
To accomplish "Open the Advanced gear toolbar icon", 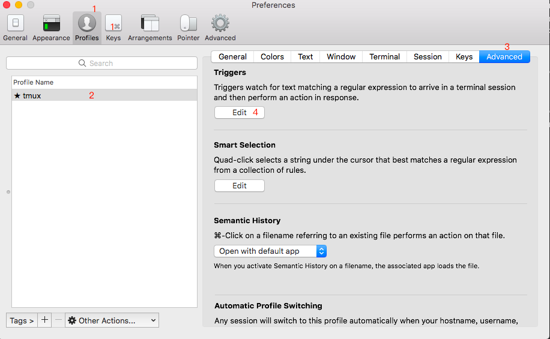I will 220,24.
